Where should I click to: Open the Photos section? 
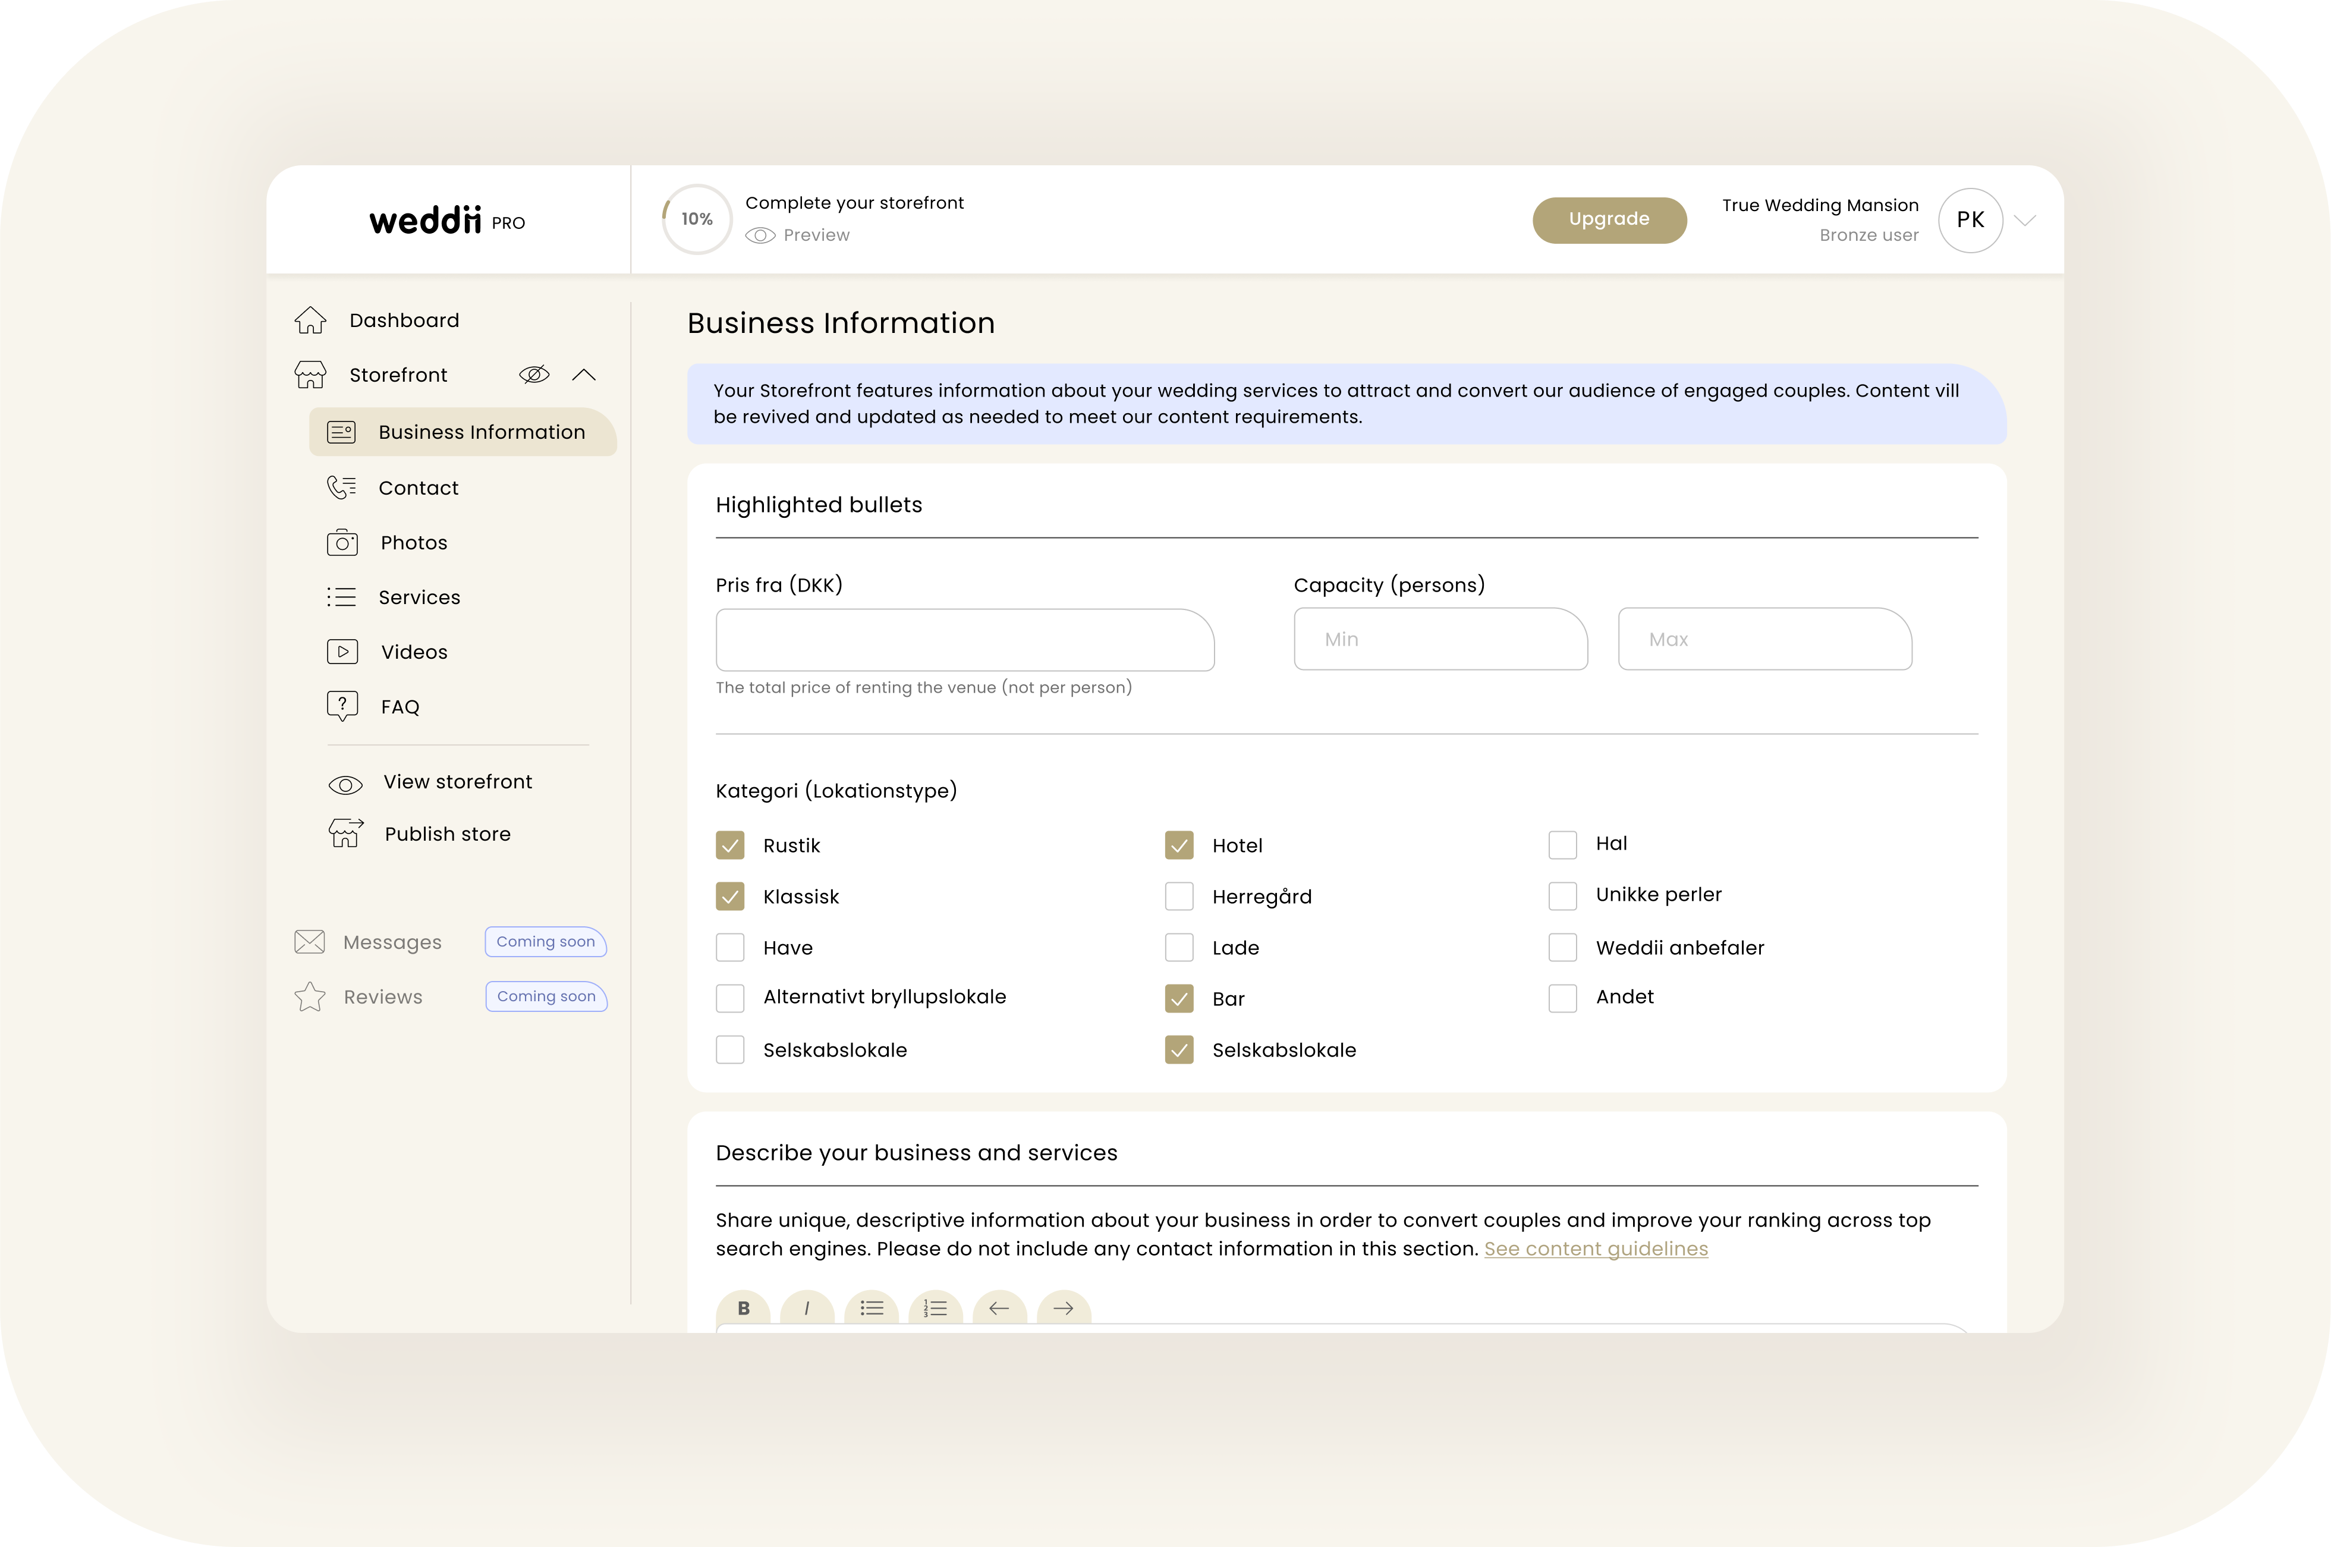(413, 543)
